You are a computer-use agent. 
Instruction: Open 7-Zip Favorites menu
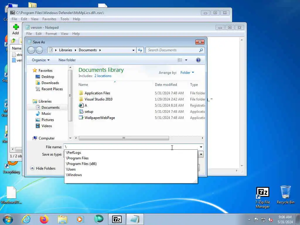click(x=49, y=19)
